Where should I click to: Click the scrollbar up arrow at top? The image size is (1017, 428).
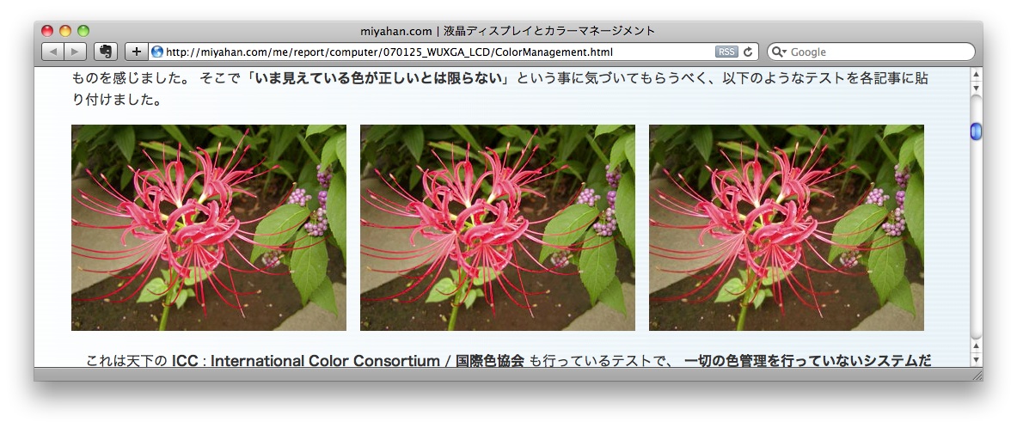click(976, 75)
